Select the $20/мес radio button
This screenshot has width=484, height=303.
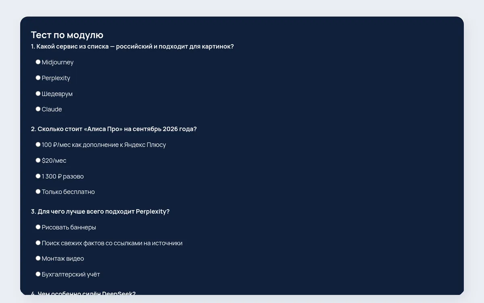pyautogui.click(x=38, y=160)
